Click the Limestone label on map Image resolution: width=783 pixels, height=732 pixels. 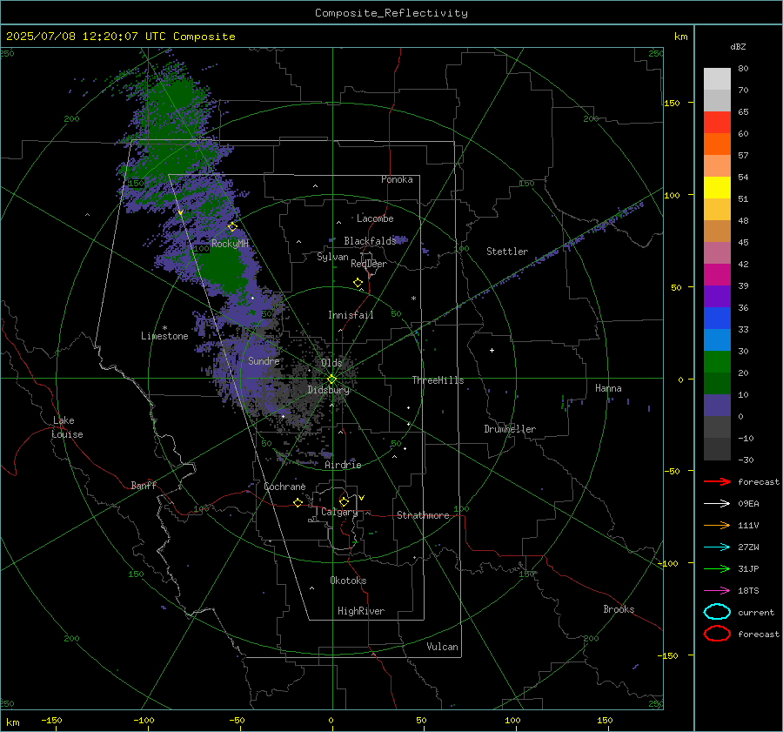pyautogui.click(x=164, y=336)
